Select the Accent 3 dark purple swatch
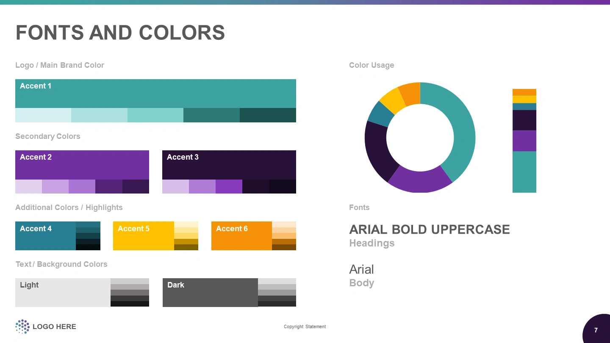This screenshot has width=610, height=343. coord(229,165)
